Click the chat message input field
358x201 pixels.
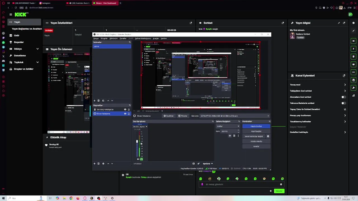click(x=241, y=184)
